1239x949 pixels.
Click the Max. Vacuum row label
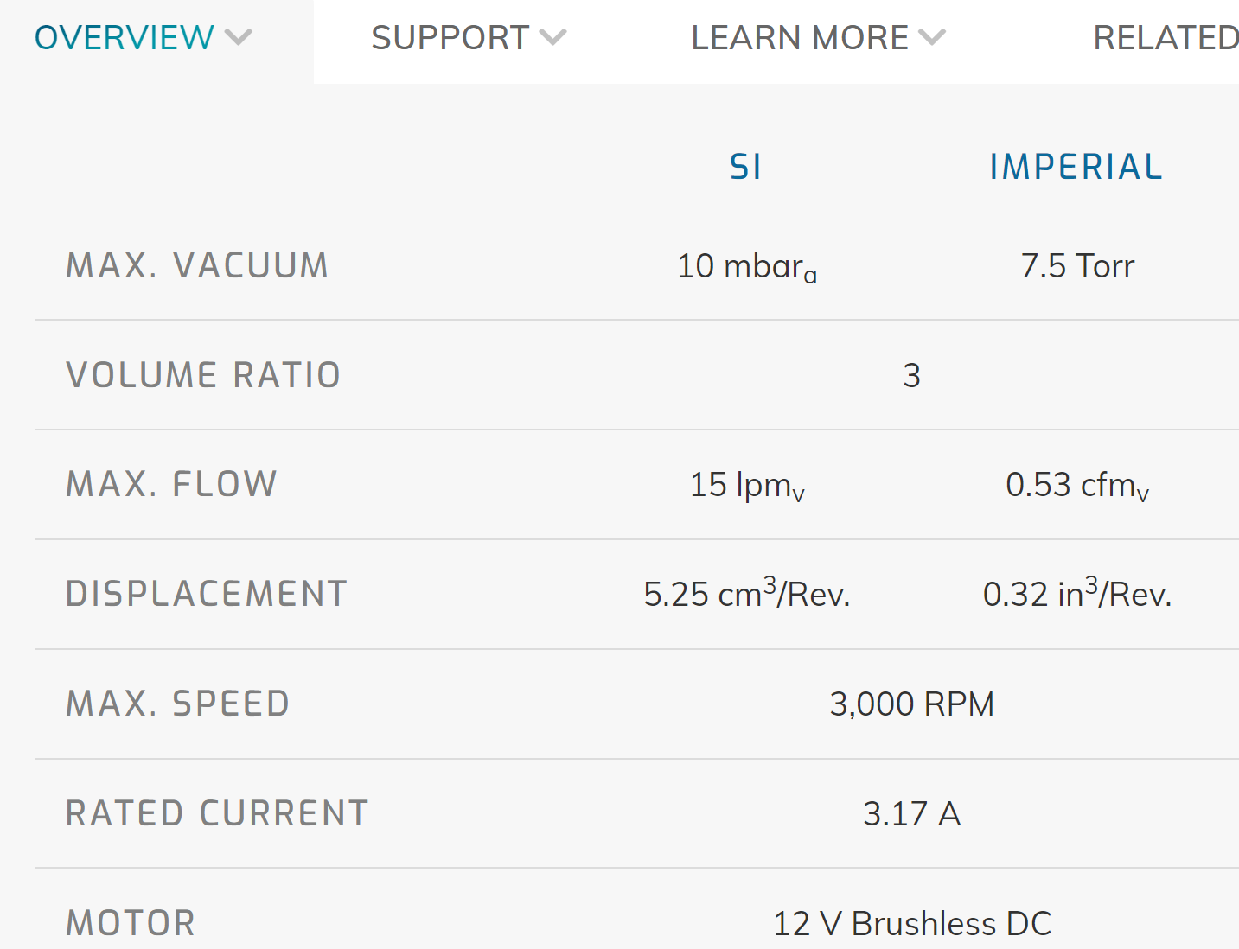[197, 265]
